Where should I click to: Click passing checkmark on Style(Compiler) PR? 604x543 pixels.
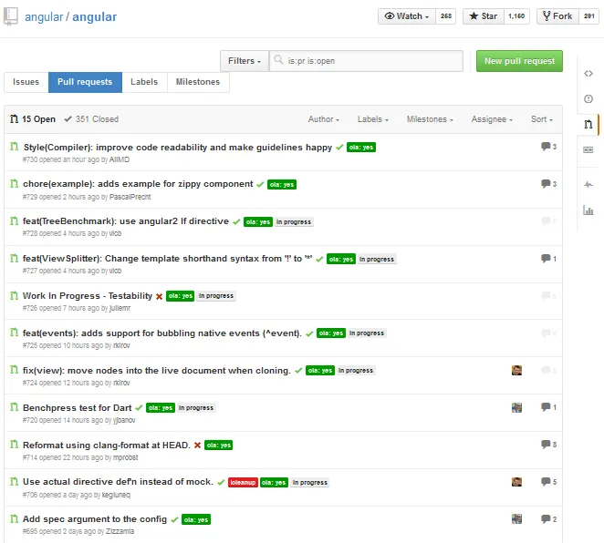click(x=339, y=148)
